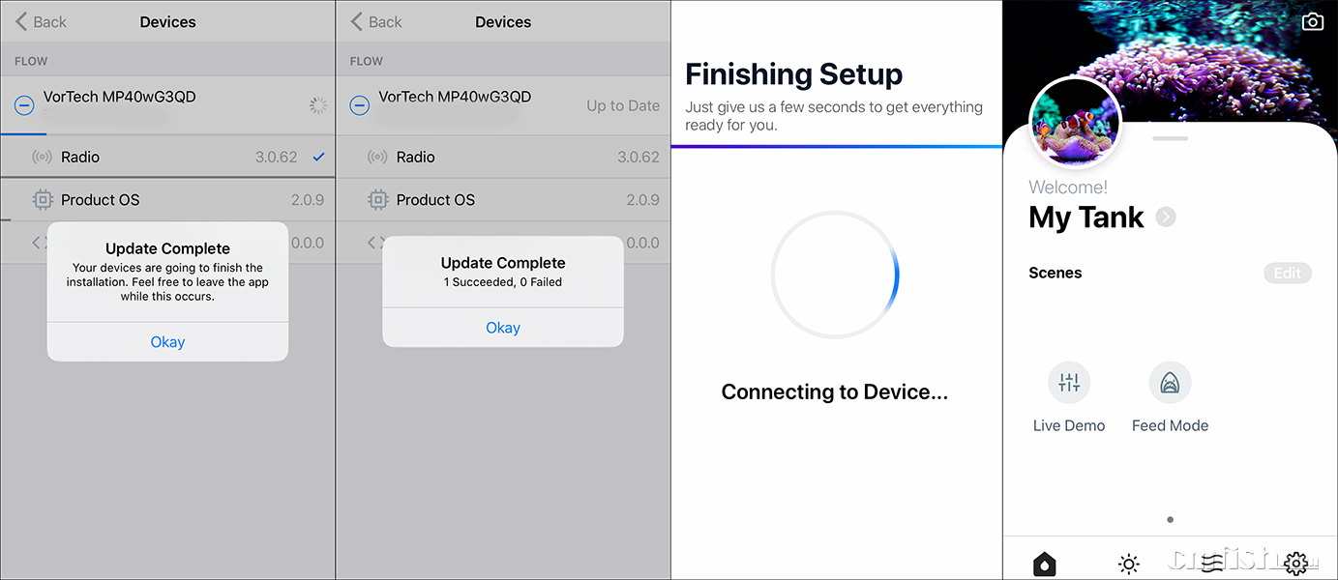Viewport: 1338px width, 580px height.
Task: Open the lighting tab sun icon
Action: pos(1128,564)
